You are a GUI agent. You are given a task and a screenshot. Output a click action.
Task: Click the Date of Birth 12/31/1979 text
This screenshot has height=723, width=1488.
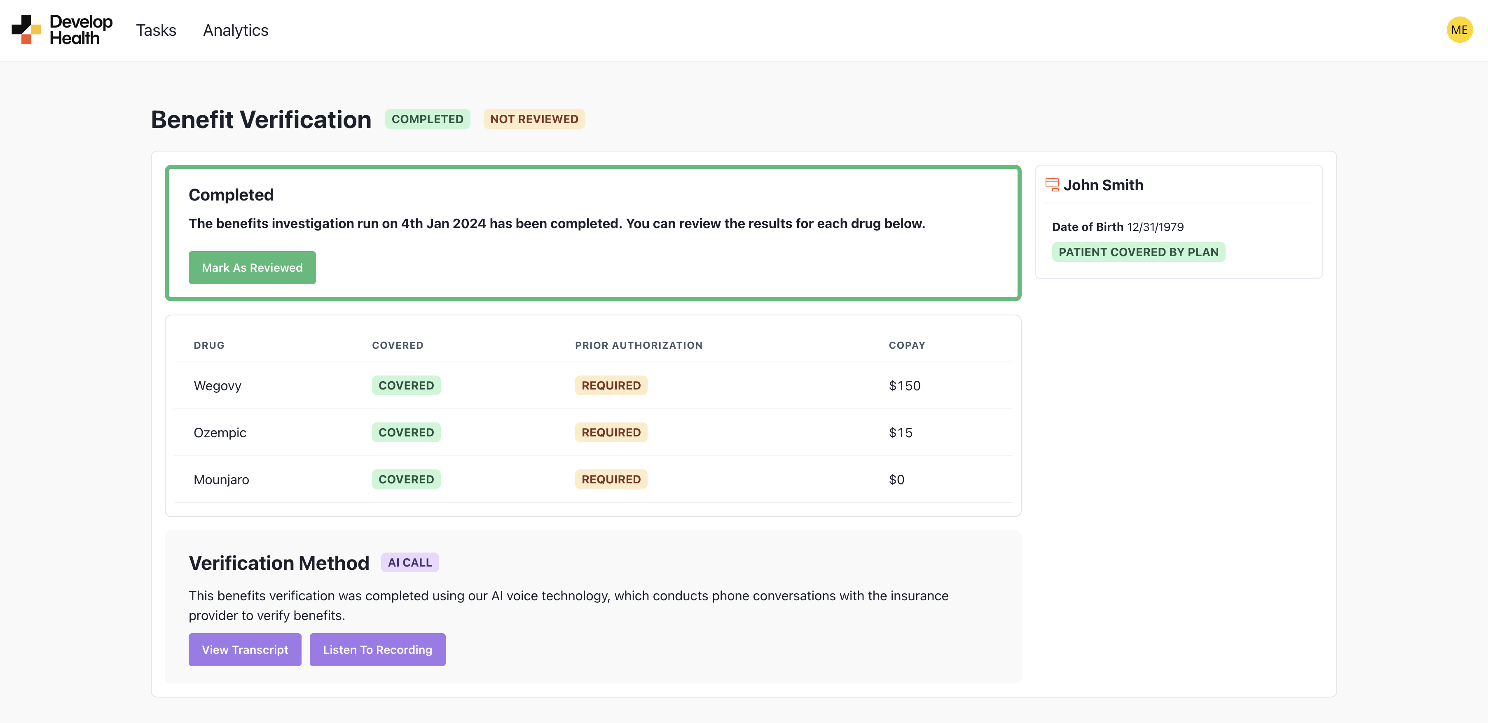[x=1118, y=227]
